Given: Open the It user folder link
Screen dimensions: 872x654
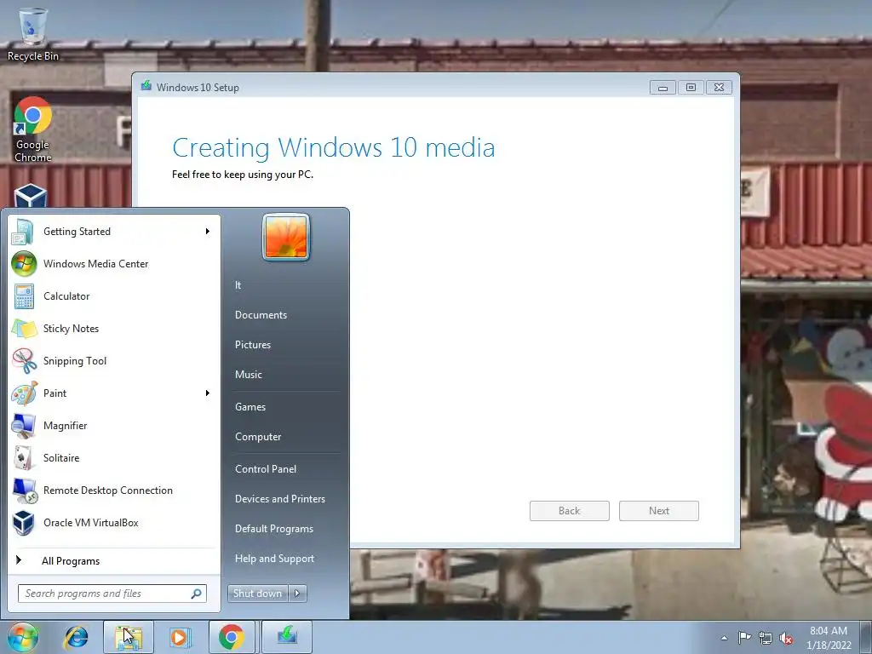Looking at the screenshot, I should tap(238, 284).
